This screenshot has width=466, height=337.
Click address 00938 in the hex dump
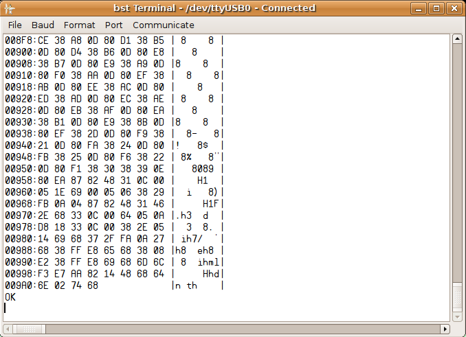click(x=20, y=133)
